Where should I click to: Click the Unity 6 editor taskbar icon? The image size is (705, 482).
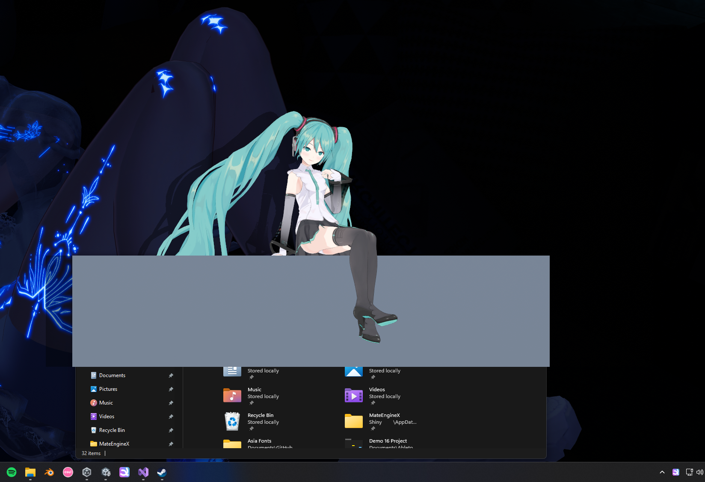(x=106, y=472)
